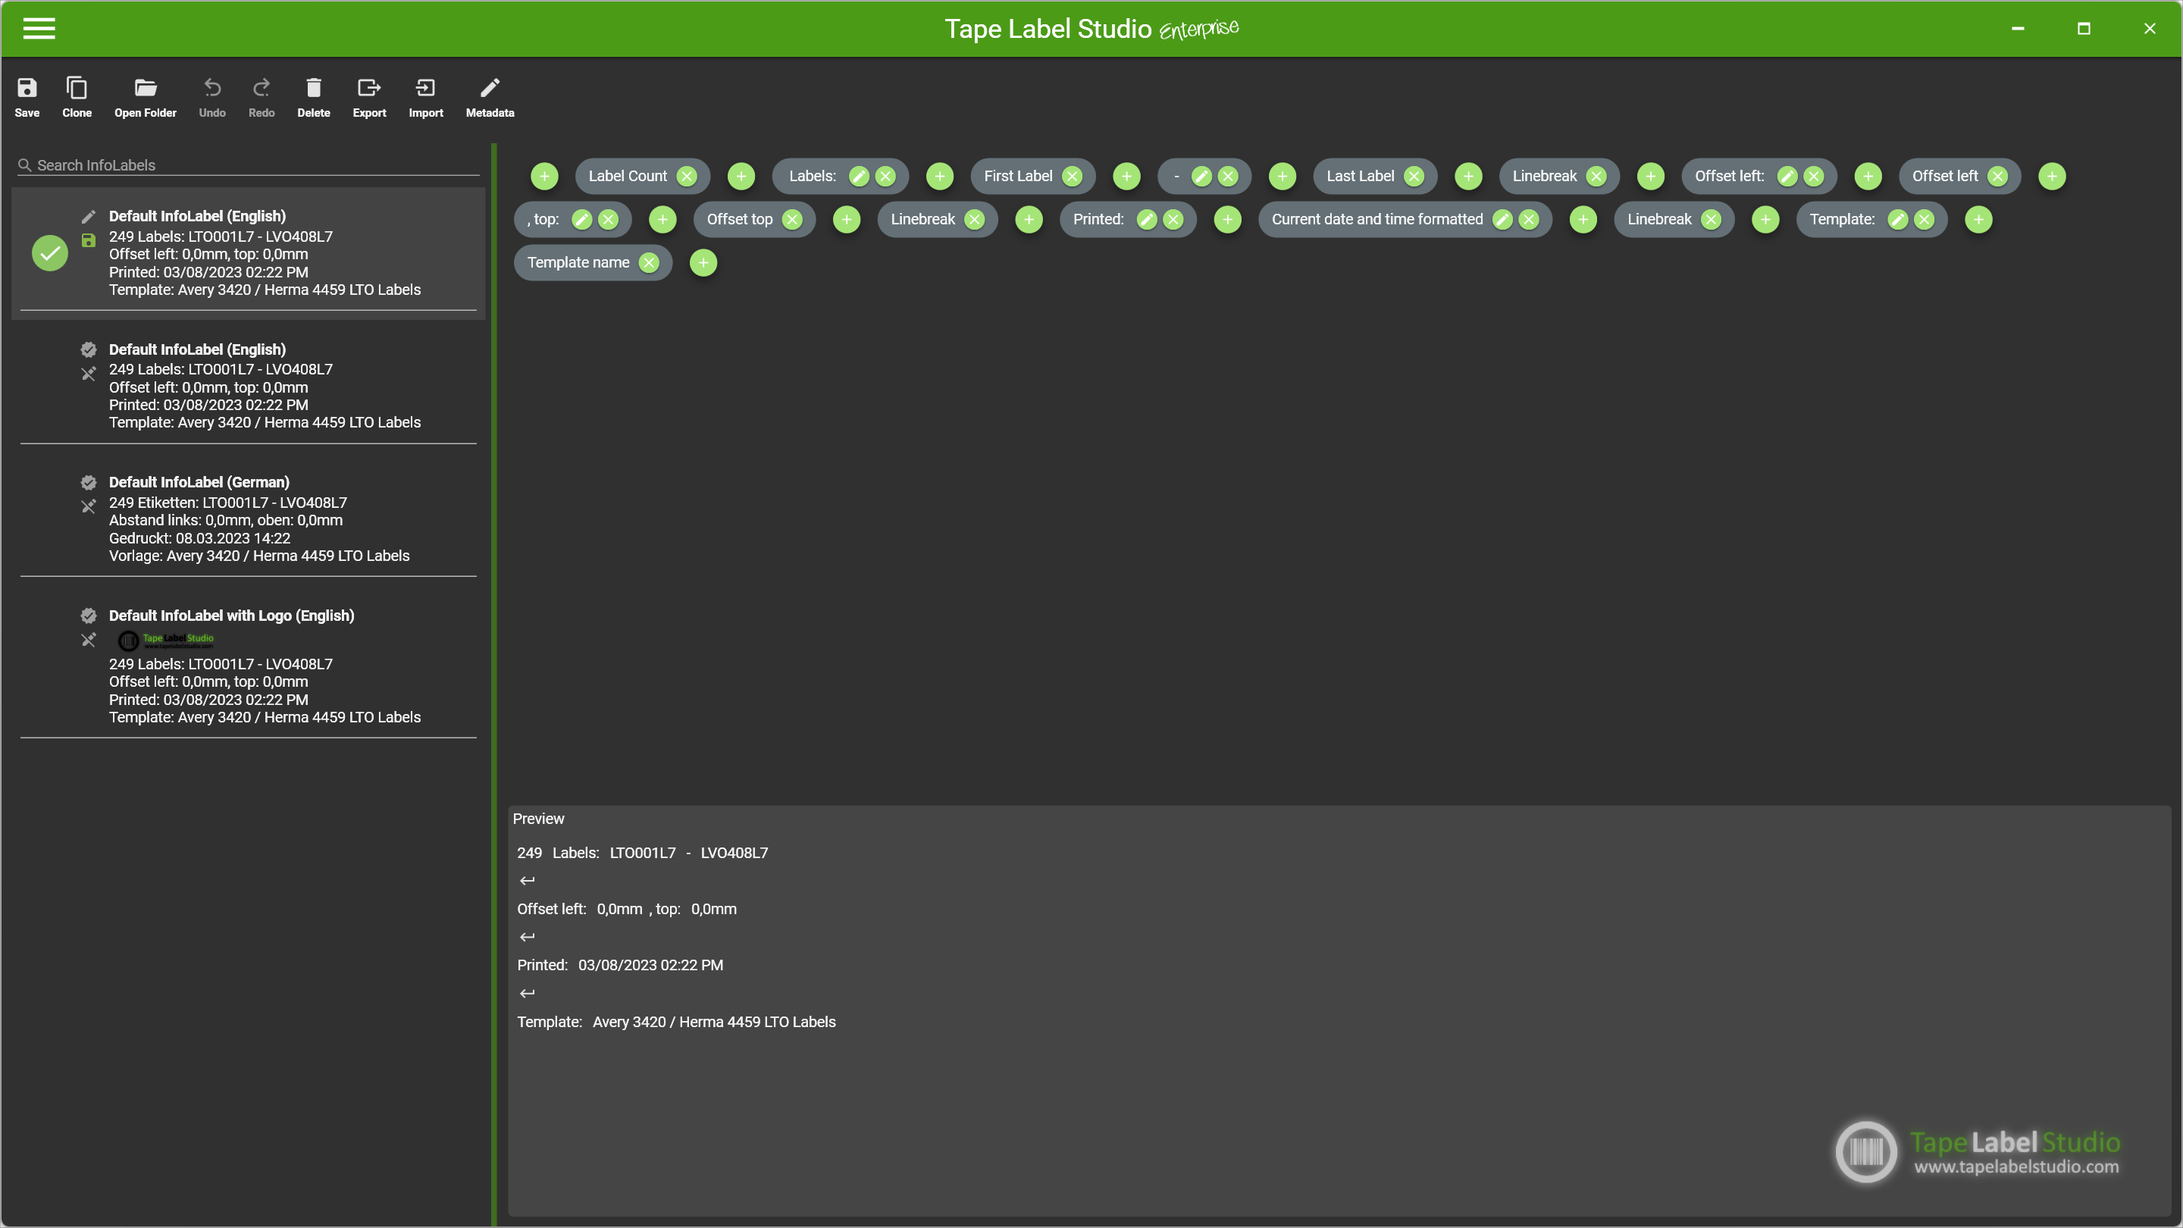This screenshot has height=1228, width=2183.
Task: Remove the 'Offset left:' text chip
Action: [1814, 177]
